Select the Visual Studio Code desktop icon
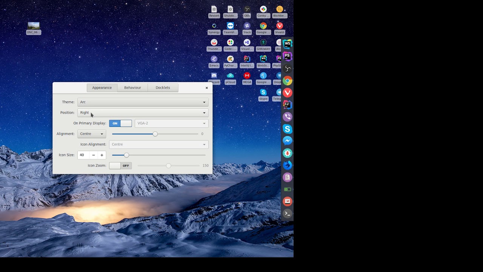 click(247, 45)
